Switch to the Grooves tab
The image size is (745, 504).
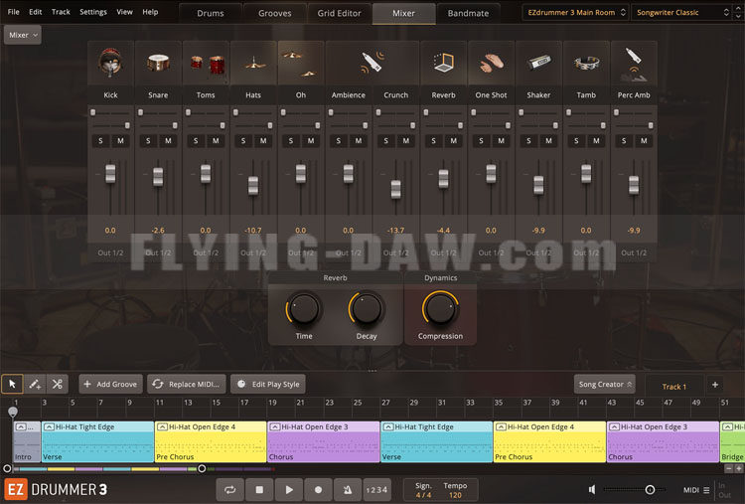274,13
